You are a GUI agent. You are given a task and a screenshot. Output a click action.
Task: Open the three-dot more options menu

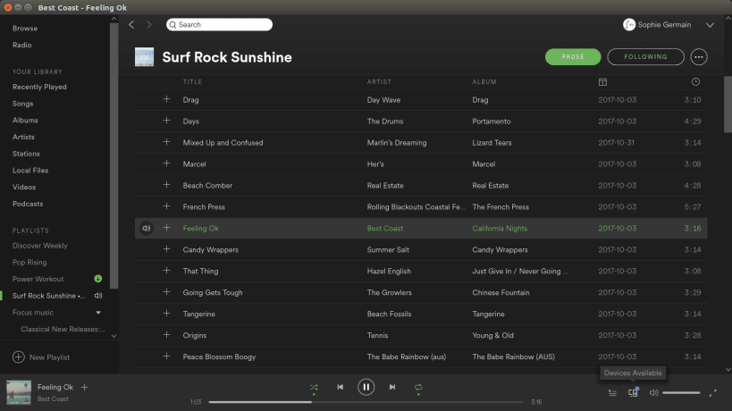(698, 57)
